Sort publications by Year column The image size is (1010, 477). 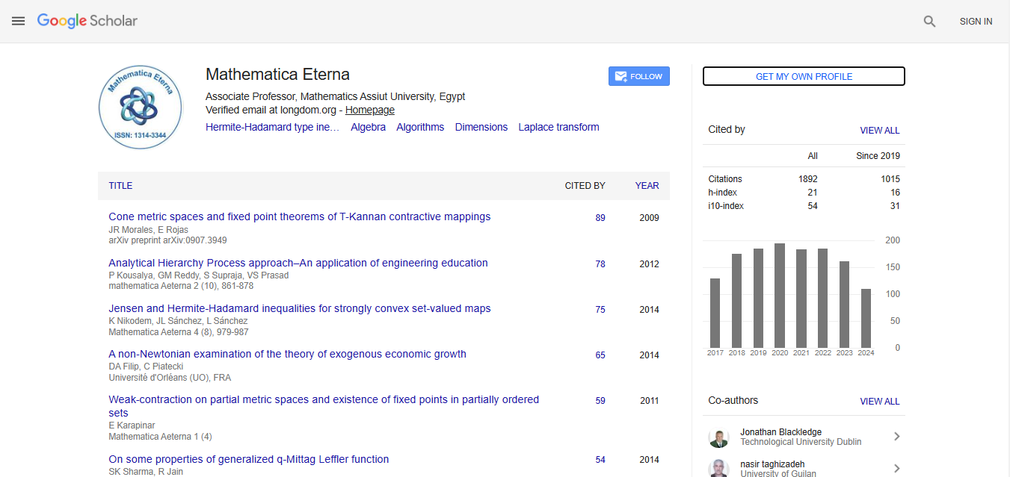(x=647, y=186)
